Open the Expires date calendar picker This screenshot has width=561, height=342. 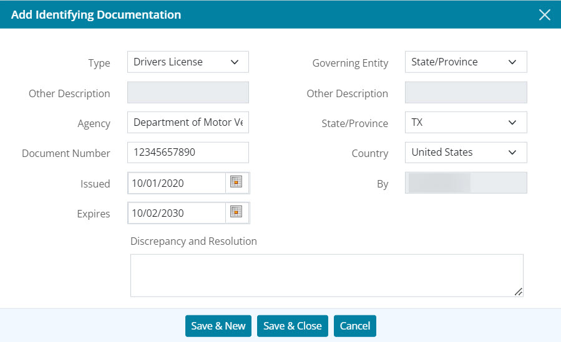click(x=236, y=212)
